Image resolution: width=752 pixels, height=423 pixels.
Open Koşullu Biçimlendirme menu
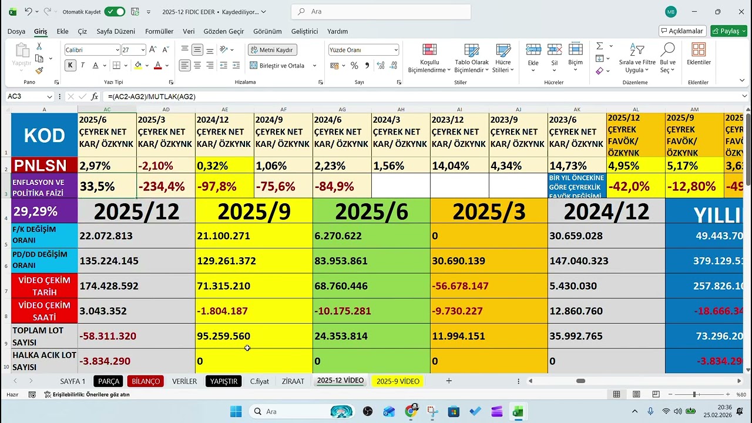click(x=429, y=58)
